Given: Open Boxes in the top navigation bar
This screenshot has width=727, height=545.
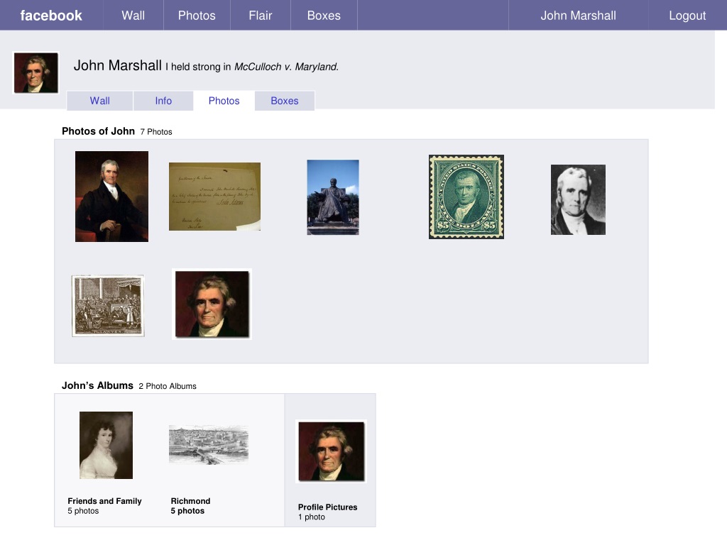Looking at the screenshot, I should 324,16.
